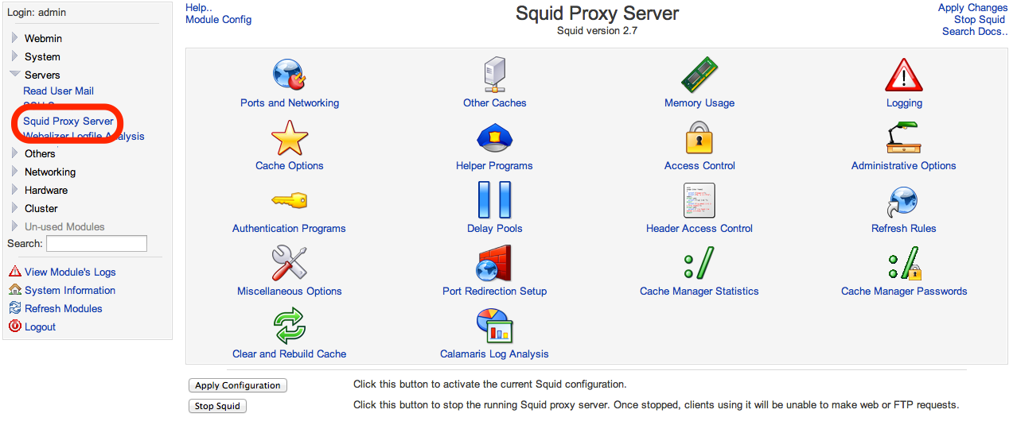The image size is (1013, 425).
Task: Click the Refresh Modules sidebar icon
Action: point(14,308)
